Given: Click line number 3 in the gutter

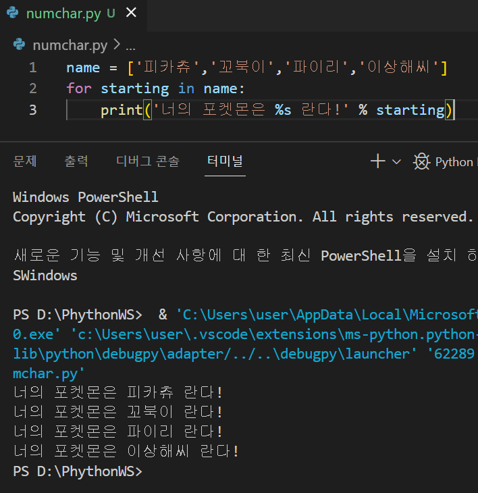Looking at the screenshot, I should pos(33,110).
